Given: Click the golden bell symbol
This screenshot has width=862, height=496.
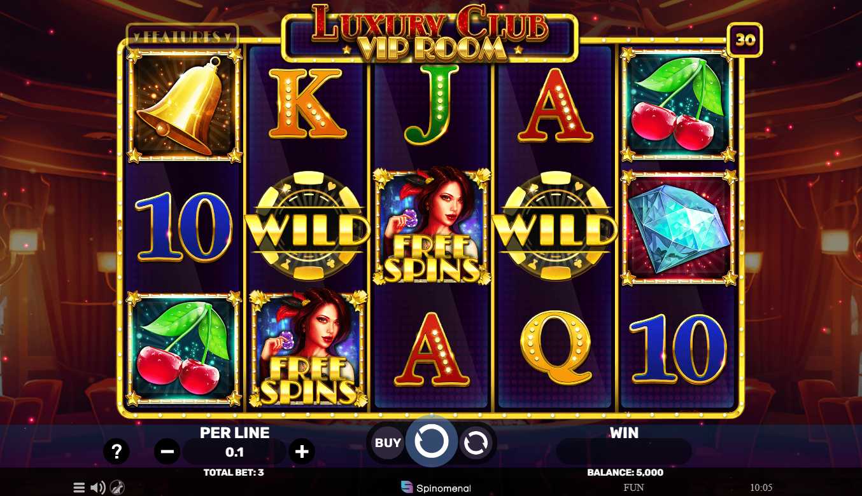Looking at the screenshot, I should click(183, 106).
